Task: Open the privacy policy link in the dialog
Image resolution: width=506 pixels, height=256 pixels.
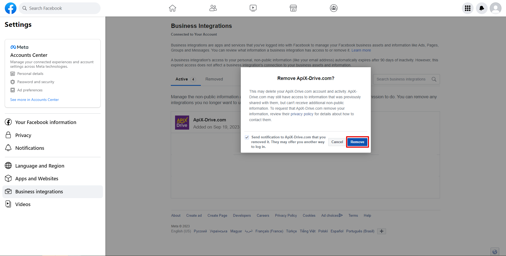Action: point(302,114)
